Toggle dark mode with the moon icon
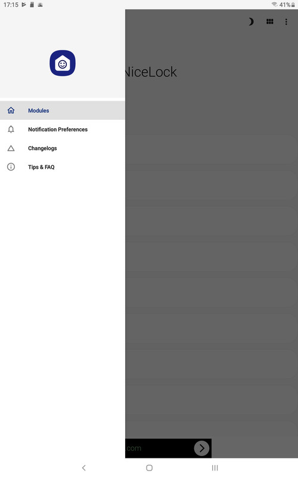The width and height of the screenshot is (298, 477). tap(250, 21)
